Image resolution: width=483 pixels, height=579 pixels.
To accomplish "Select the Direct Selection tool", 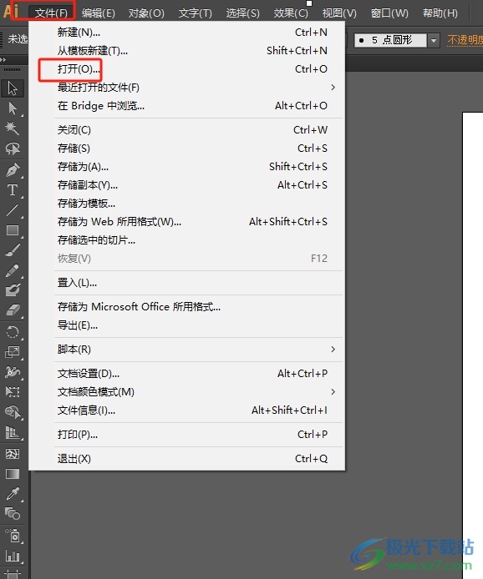I will (x=13, y=108).
